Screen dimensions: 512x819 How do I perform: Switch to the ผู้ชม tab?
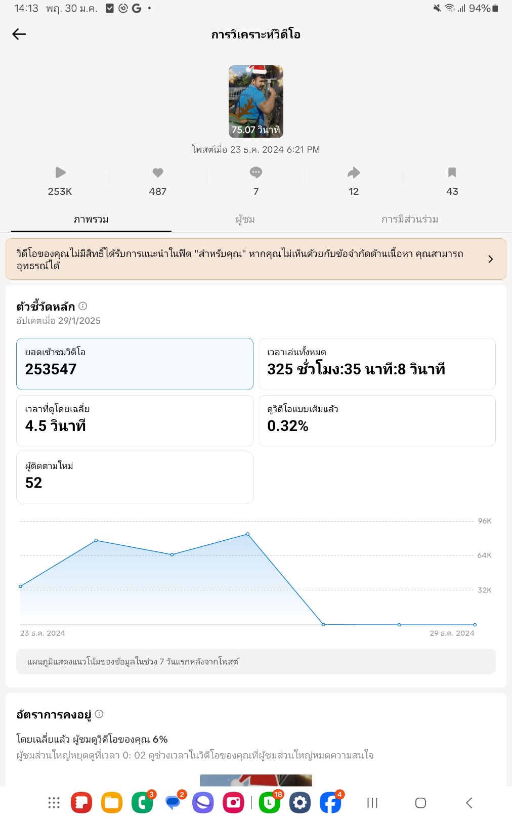pos(245,220)
